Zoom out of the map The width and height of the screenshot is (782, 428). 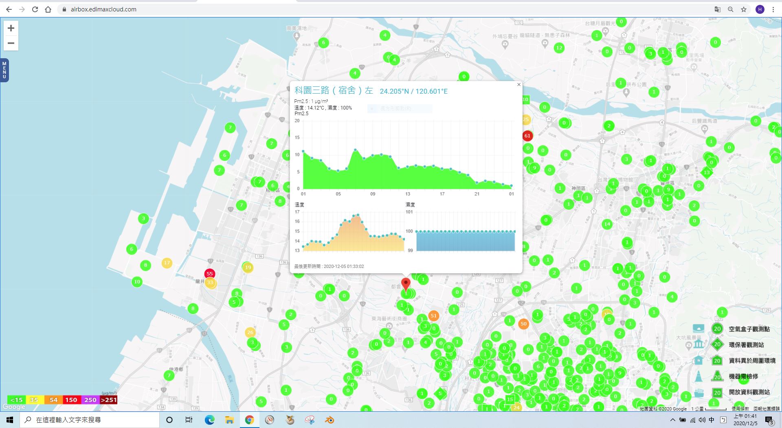click(x=11, y=43)
